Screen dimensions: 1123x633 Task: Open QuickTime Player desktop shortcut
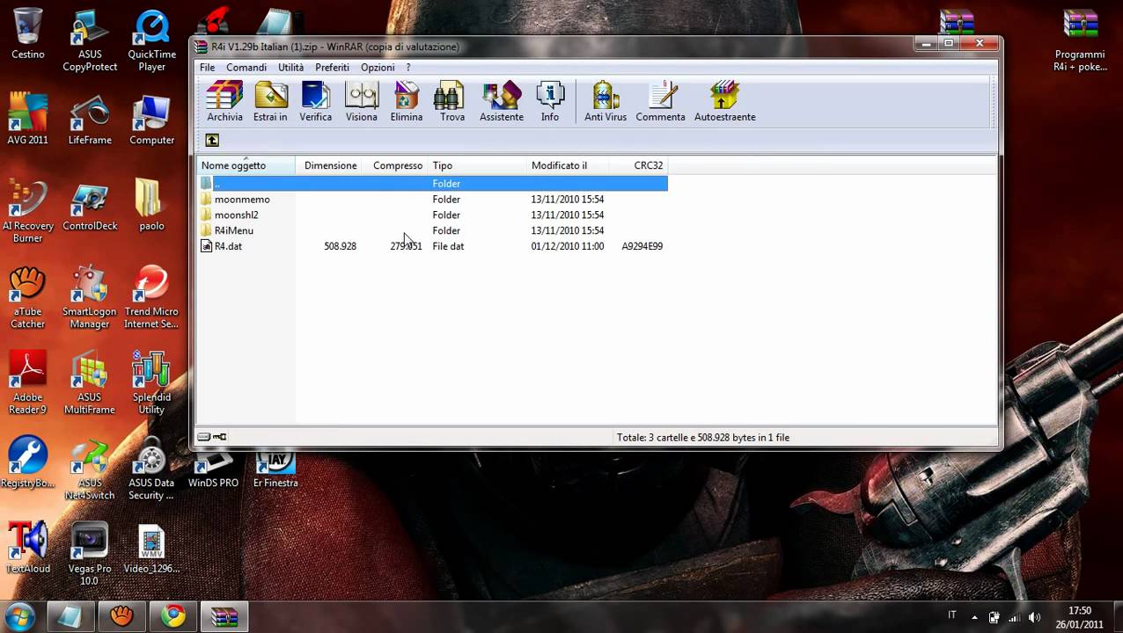pyautogui.click(x=151, y=41)
